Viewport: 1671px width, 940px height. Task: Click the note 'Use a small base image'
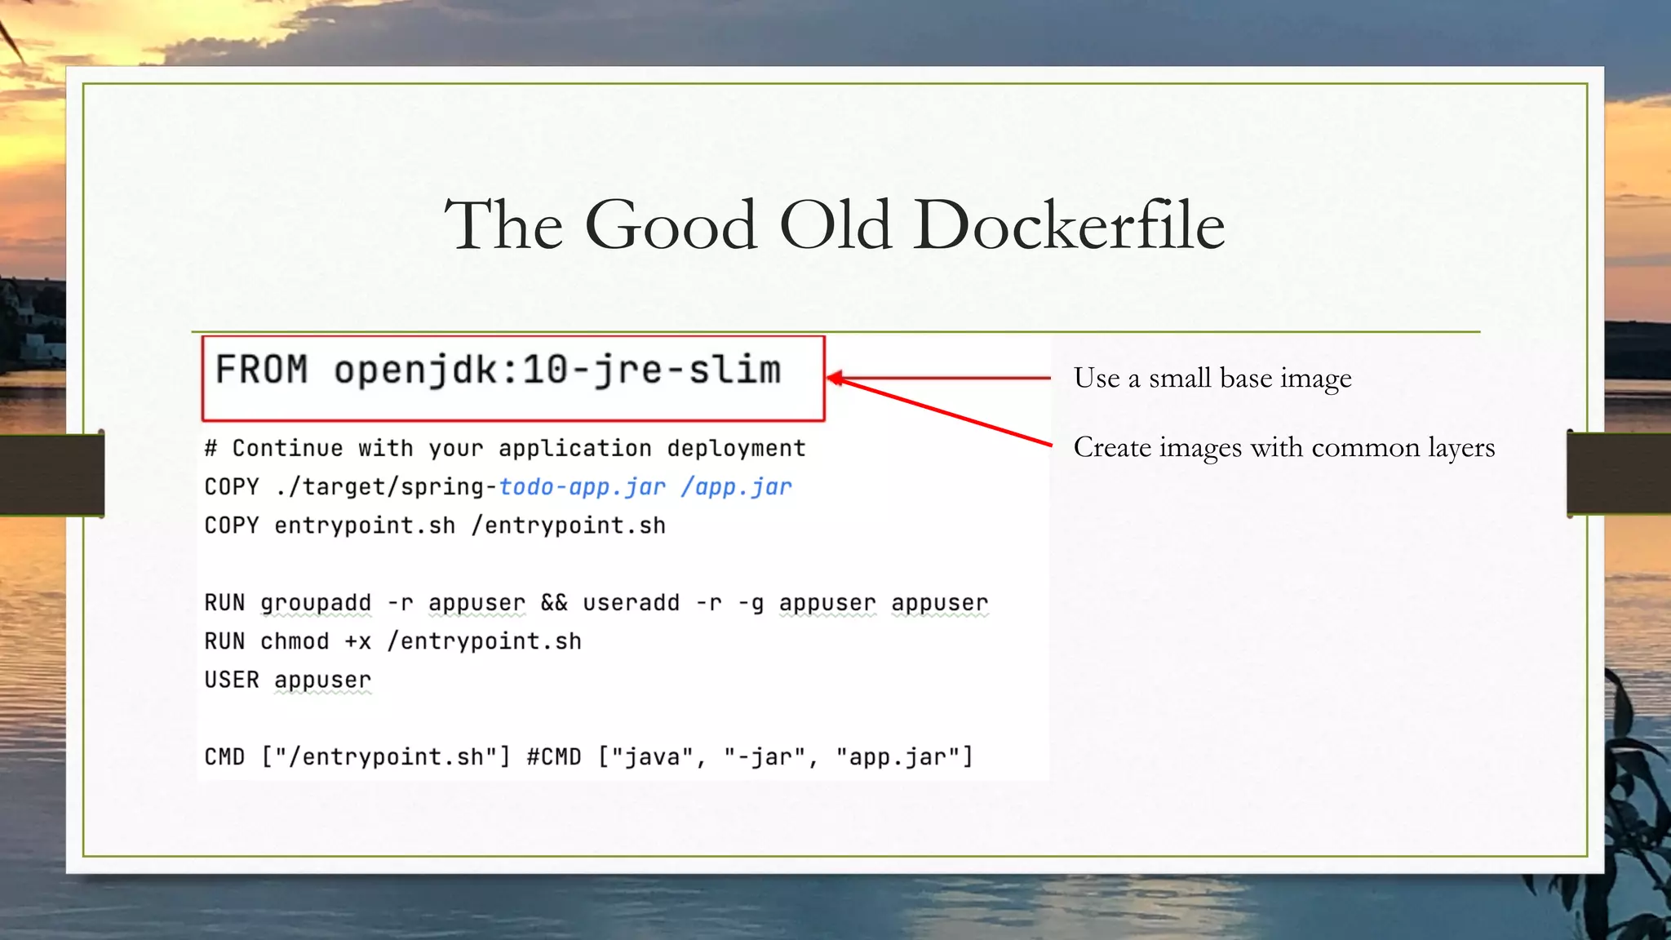1212,378
